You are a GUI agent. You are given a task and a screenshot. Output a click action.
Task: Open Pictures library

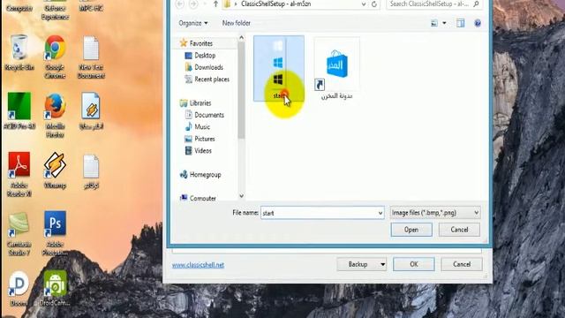(200, 139)
